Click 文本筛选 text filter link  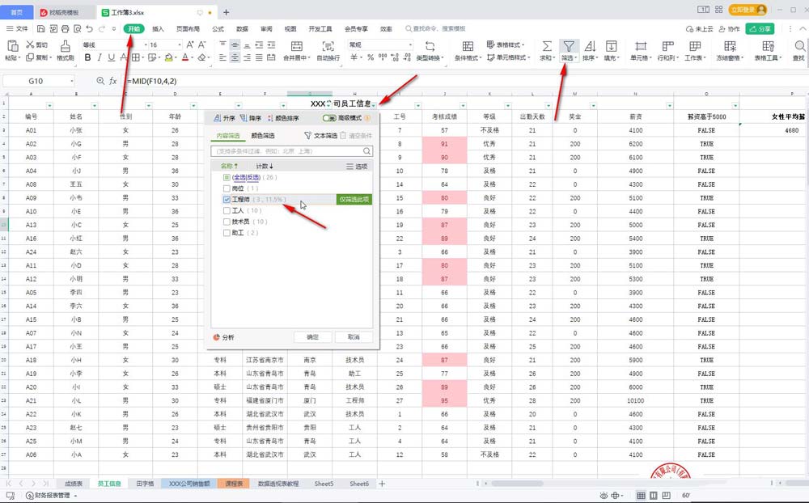pos(320,136)
